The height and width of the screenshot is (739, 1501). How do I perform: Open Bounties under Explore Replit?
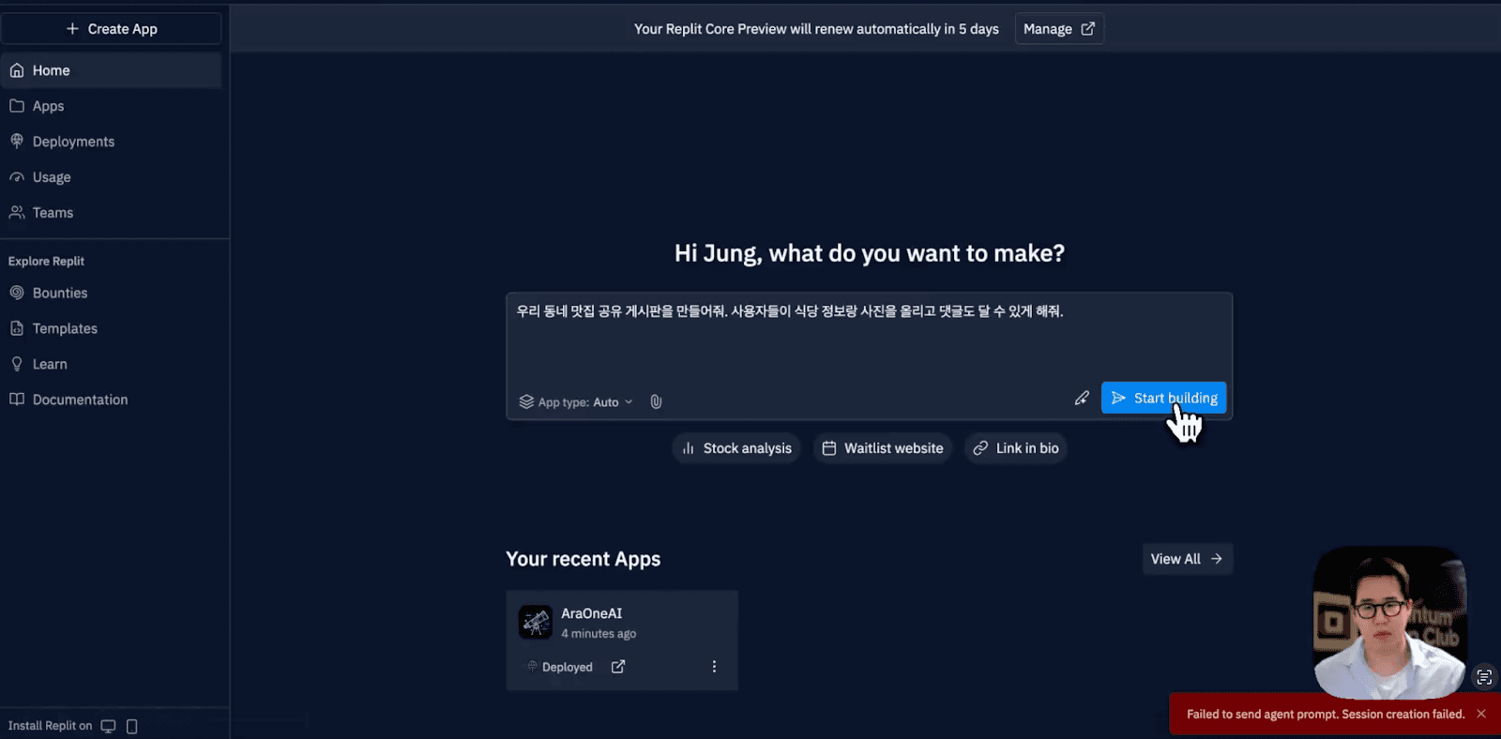pos(111,293)
